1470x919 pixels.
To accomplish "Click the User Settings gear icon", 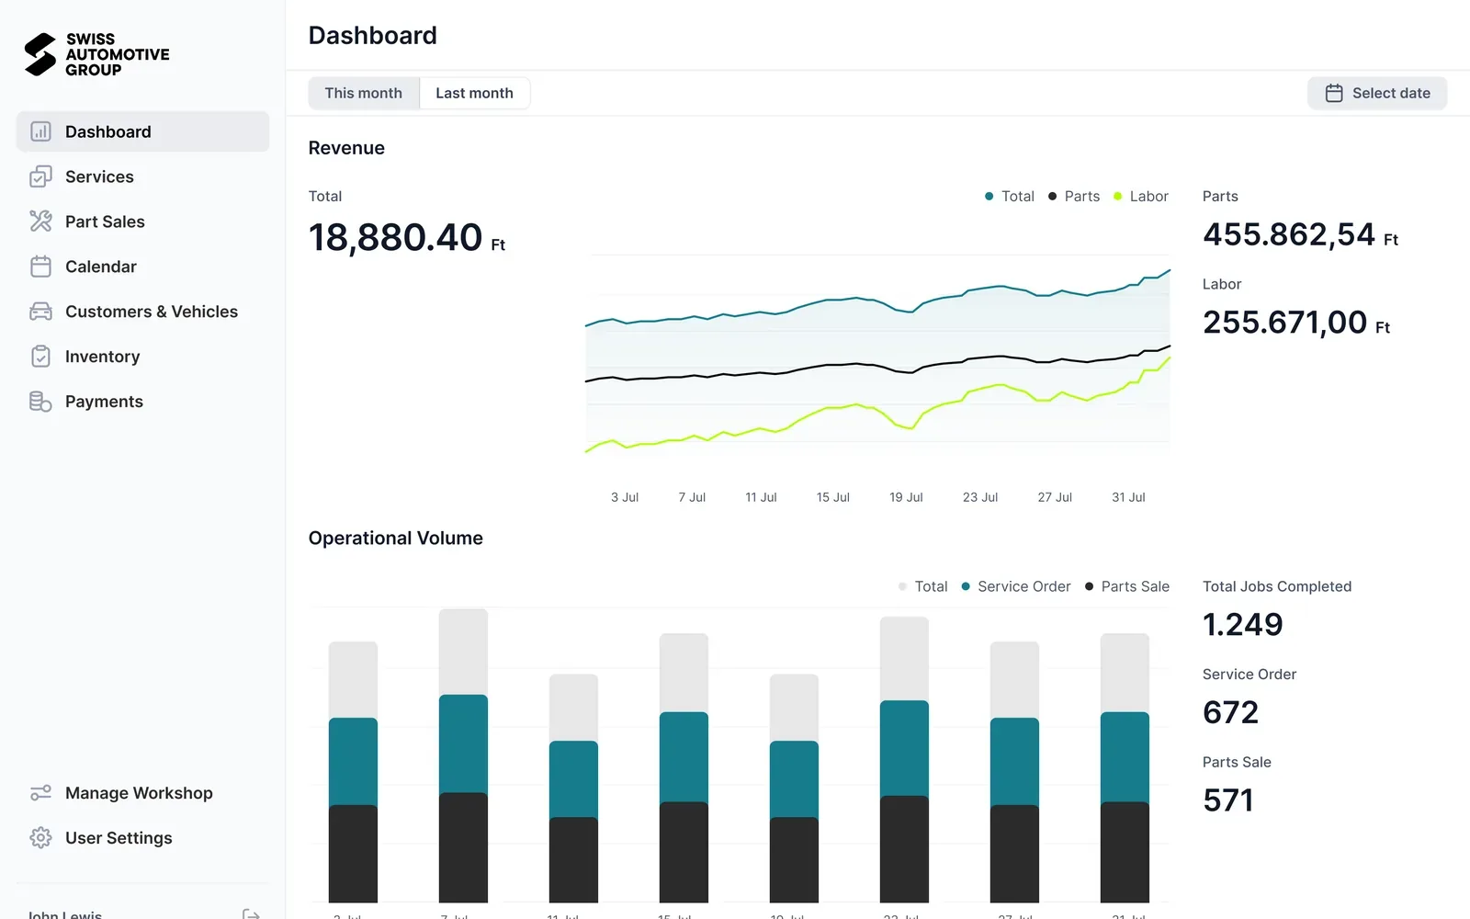I will [x=40, y=838].
